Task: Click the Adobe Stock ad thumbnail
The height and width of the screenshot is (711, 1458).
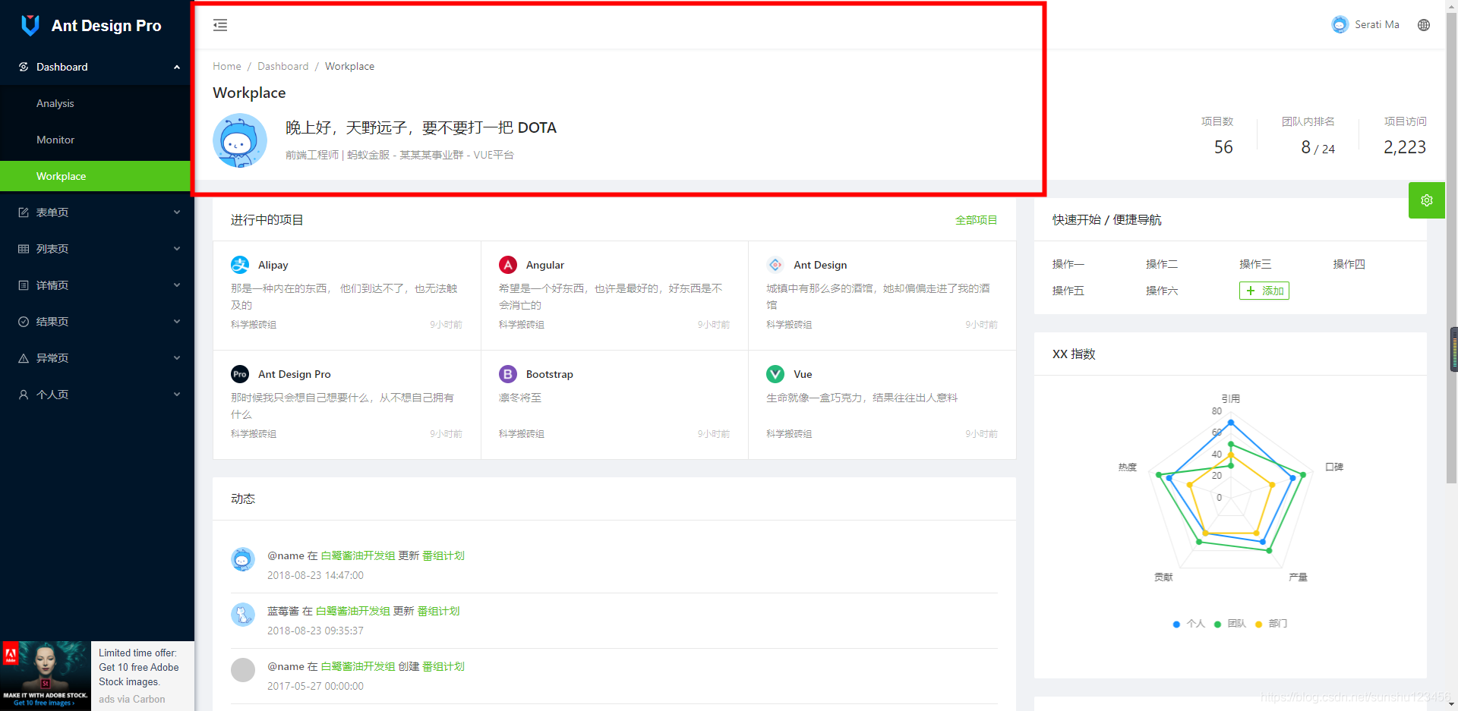Action: (46, 676)
